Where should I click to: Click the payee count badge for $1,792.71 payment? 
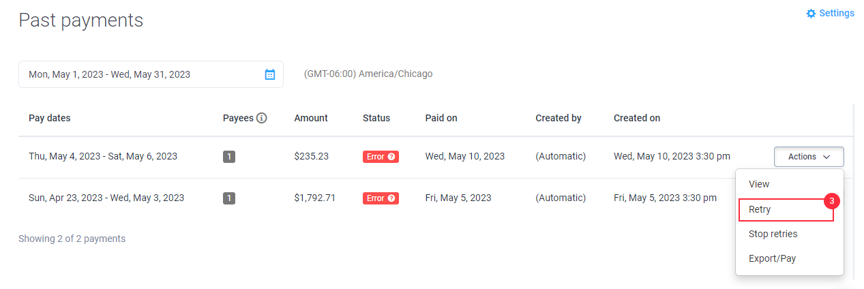tap(229, 198)
